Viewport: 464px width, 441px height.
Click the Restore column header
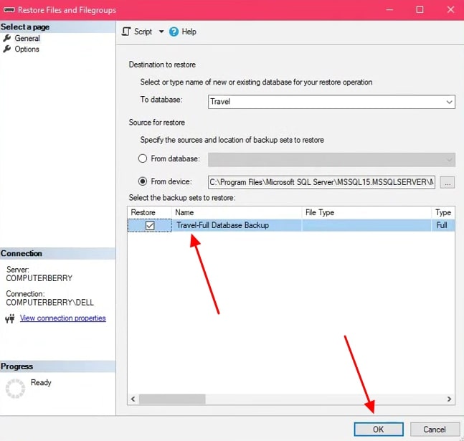pos(149,212)
